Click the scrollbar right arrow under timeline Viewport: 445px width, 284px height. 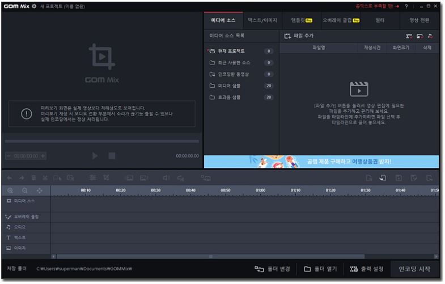[436, 256]
